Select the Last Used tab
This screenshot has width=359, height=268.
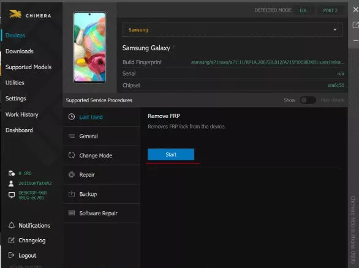pos(102,117)
